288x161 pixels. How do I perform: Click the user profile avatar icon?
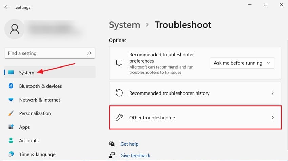tap(15, 29)
